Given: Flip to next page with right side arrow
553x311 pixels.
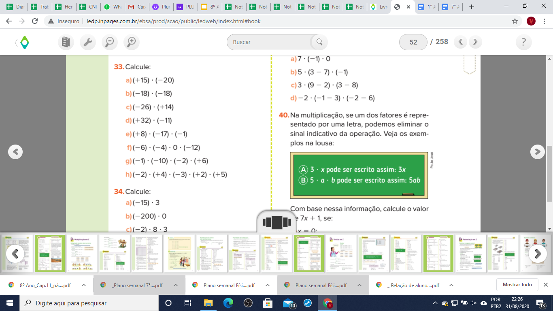Looking at the screenshot, I should coord(538,151).
